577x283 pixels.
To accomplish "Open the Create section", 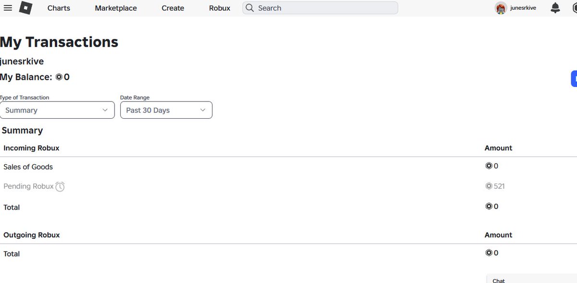I will pos(173,8).
